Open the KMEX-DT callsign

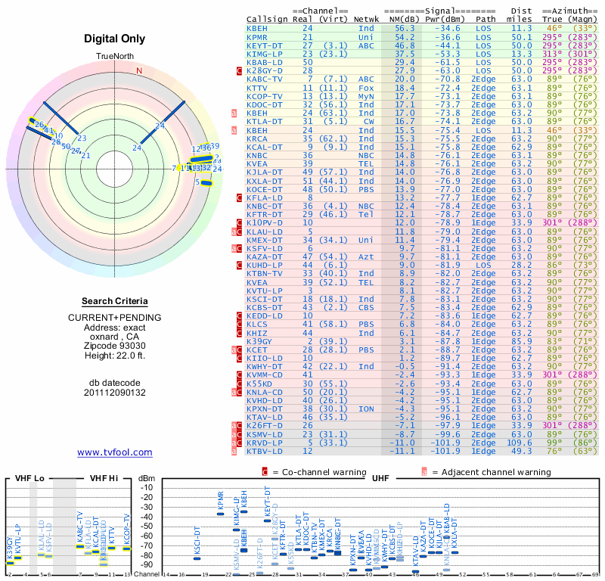pos(265,240)
